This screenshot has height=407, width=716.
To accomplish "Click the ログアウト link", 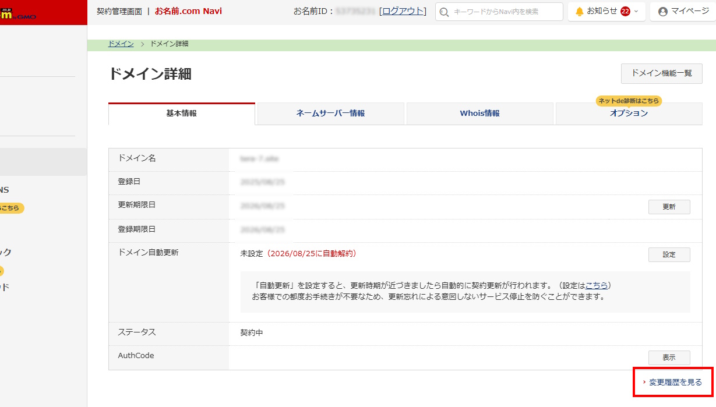I will pos(403,11).
